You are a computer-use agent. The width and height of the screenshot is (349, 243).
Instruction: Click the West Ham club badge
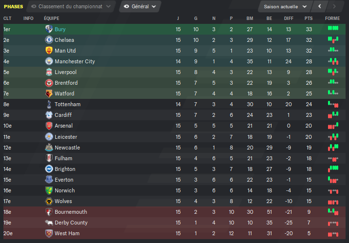point(49,233)
